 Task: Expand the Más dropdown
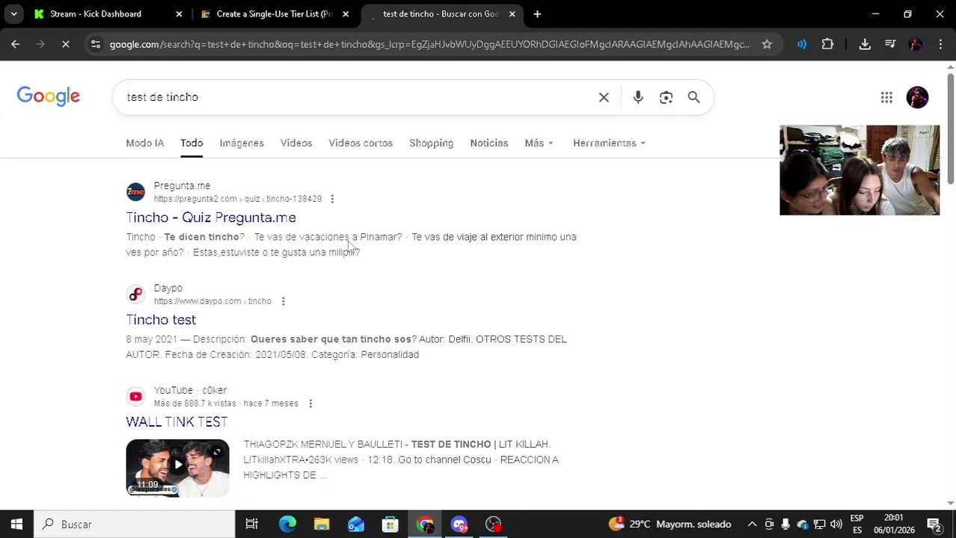pos(539,143)
